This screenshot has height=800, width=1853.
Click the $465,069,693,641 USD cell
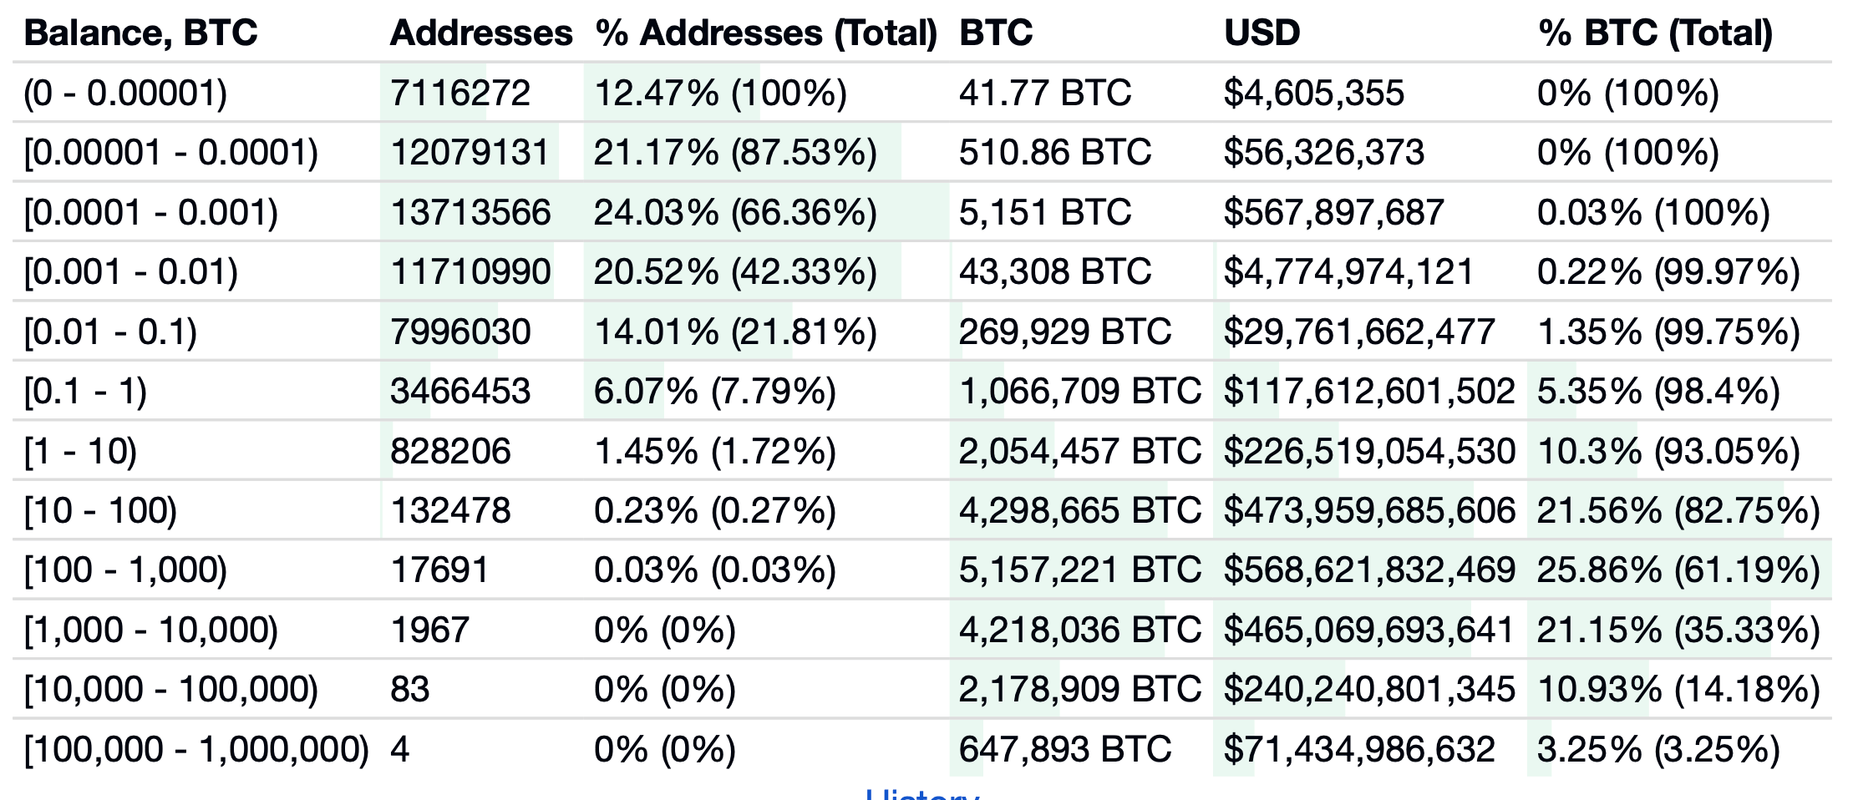click(1368, 630)
